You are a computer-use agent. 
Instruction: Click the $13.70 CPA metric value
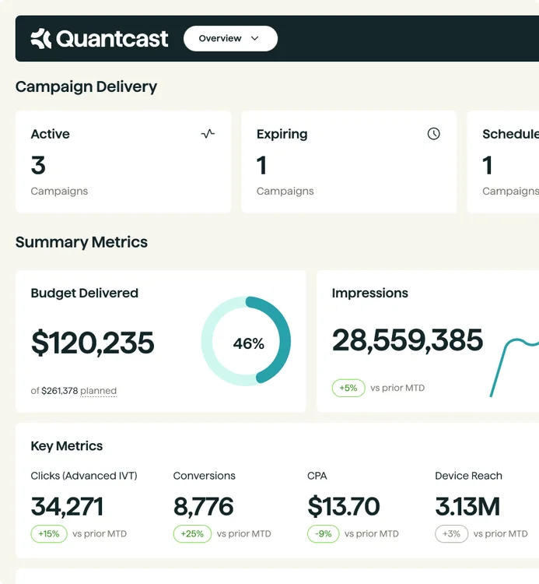tap(343, 507)
